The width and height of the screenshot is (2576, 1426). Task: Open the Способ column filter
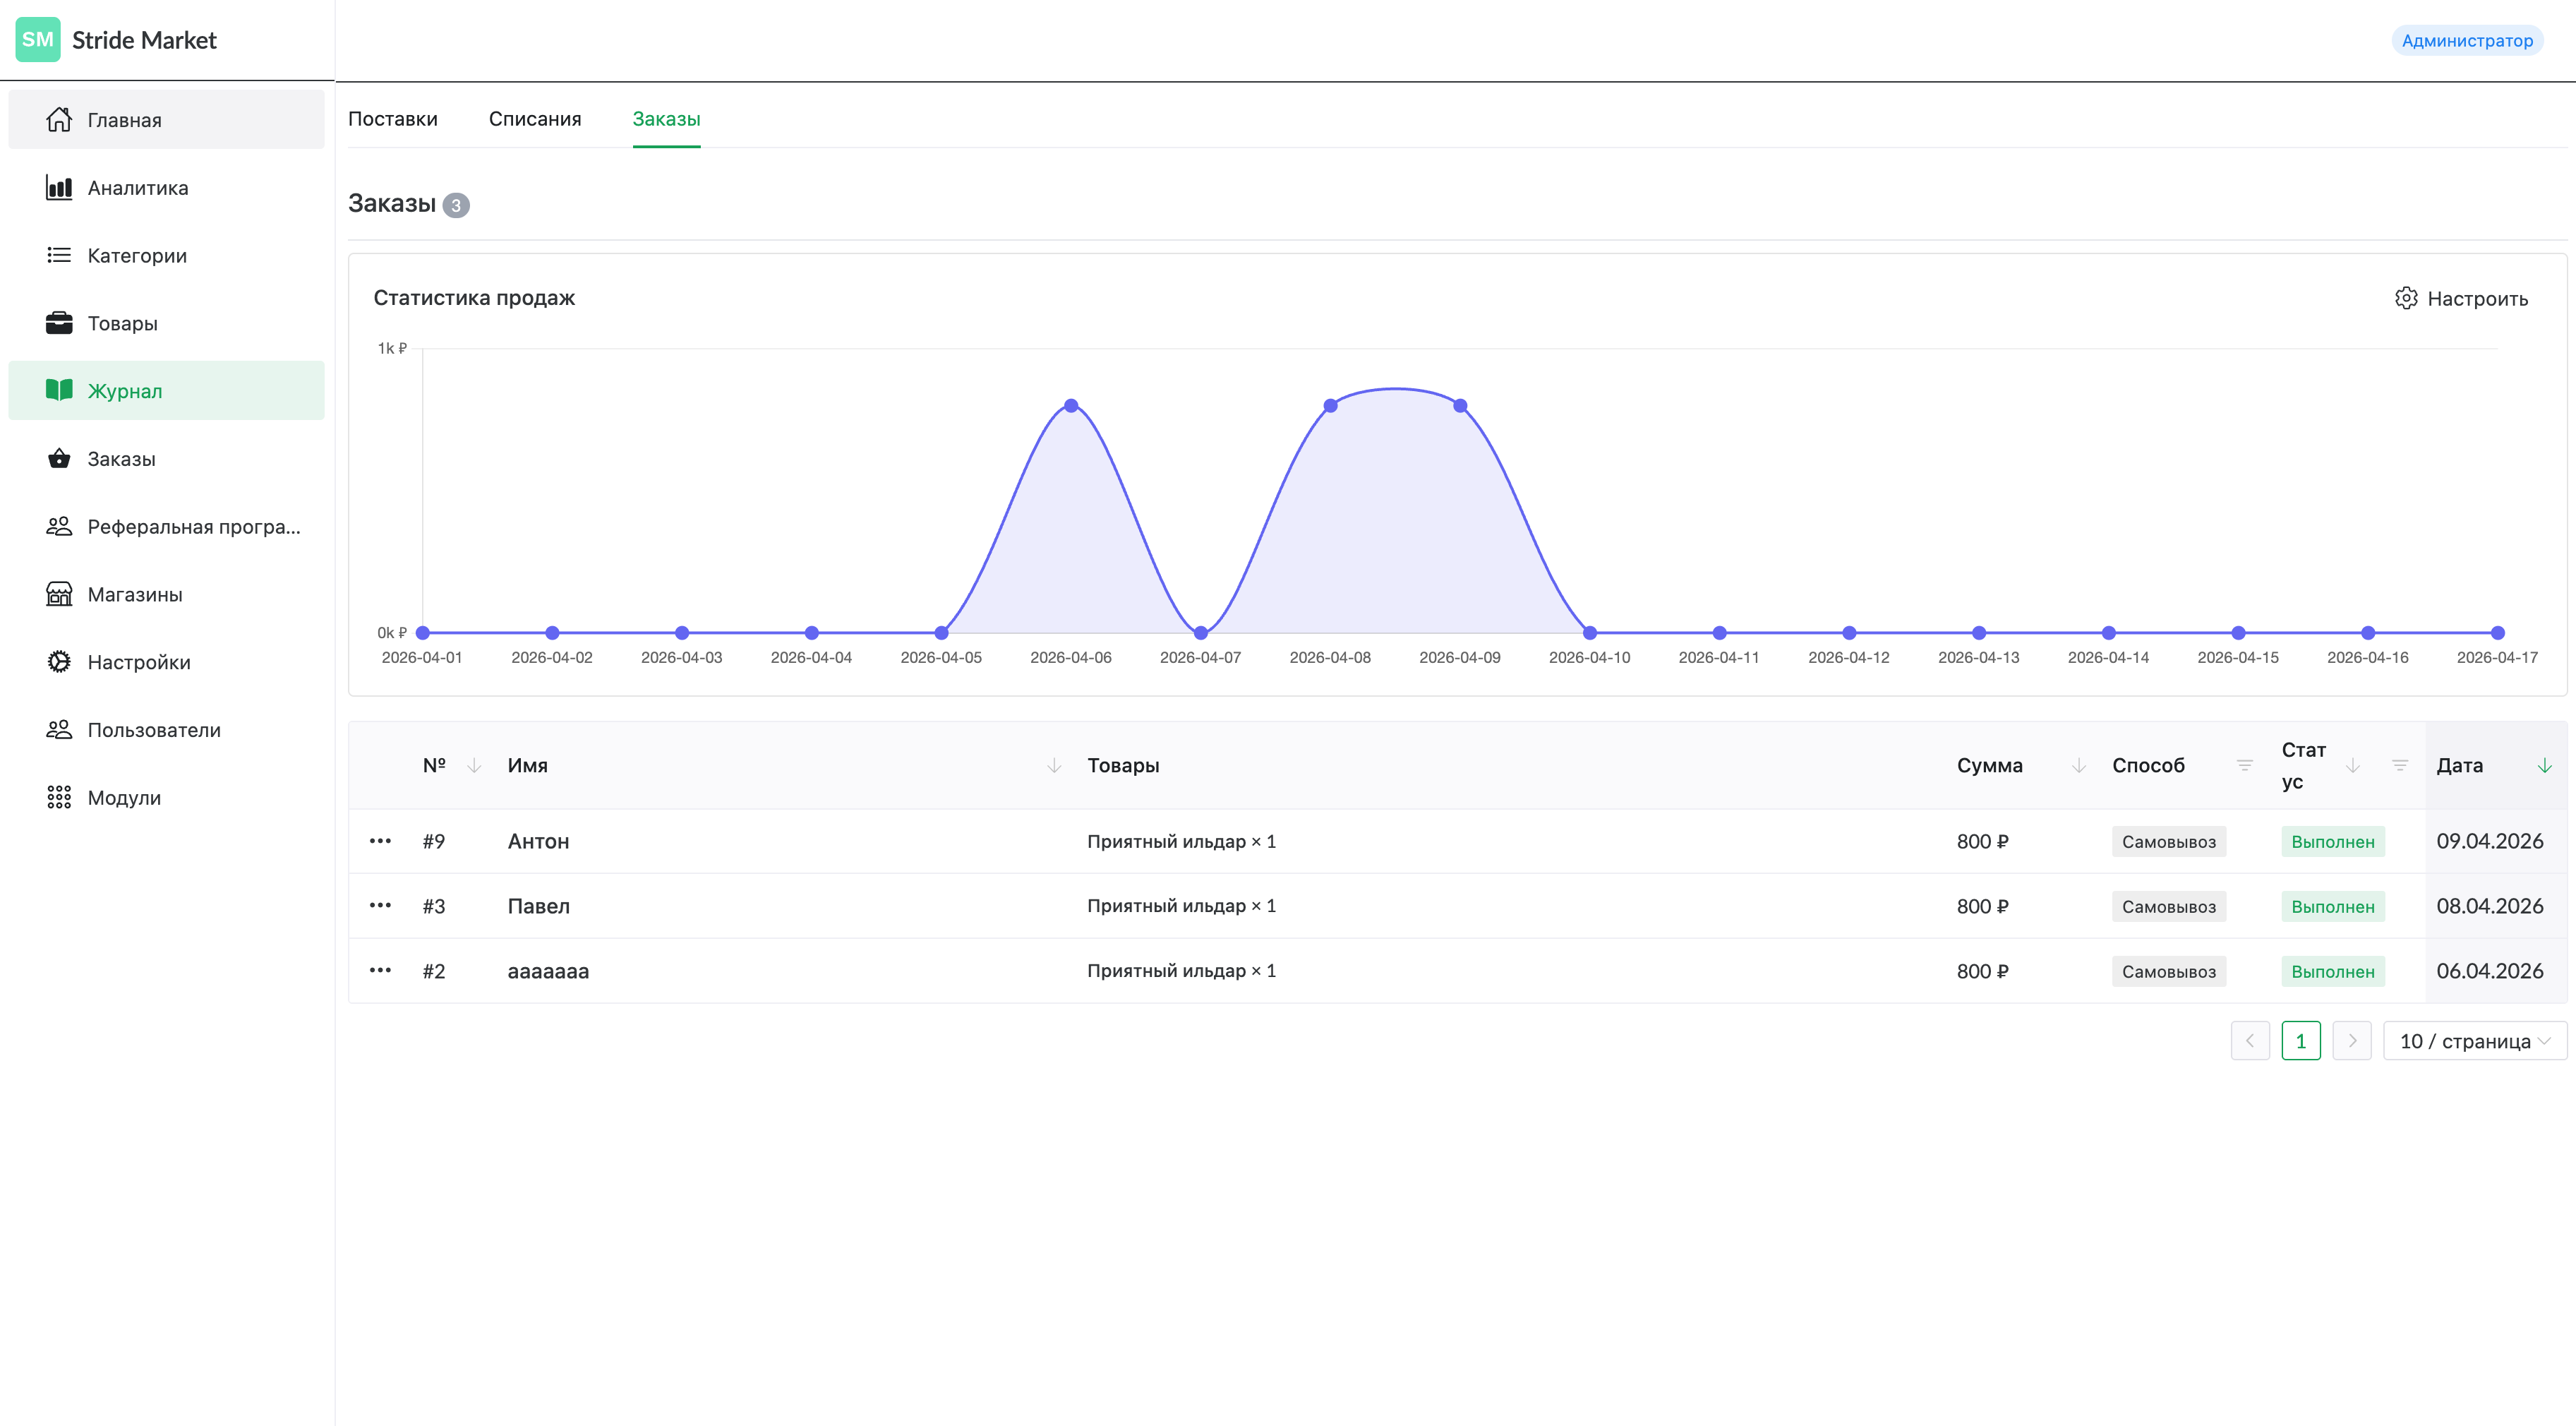click(x=2244, y=766)
